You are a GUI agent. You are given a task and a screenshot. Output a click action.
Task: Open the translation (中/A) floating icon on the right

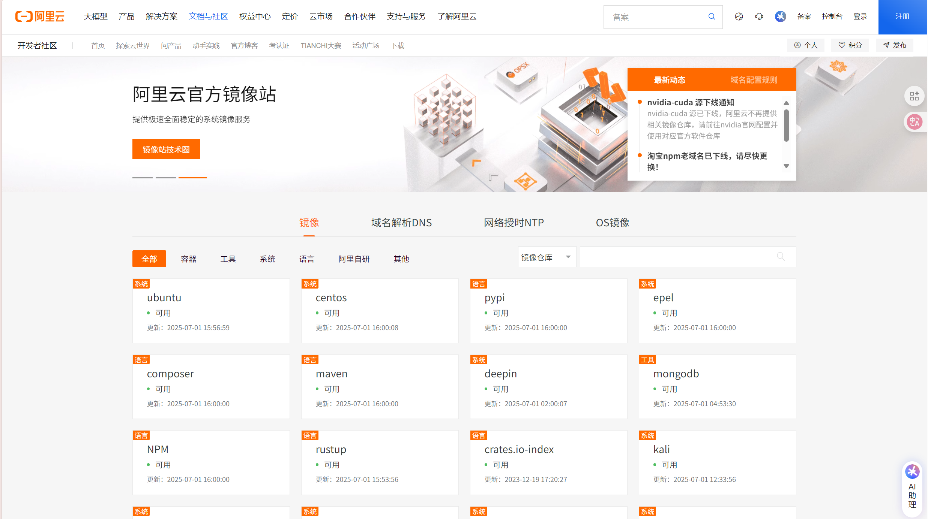tap(914, 121)
